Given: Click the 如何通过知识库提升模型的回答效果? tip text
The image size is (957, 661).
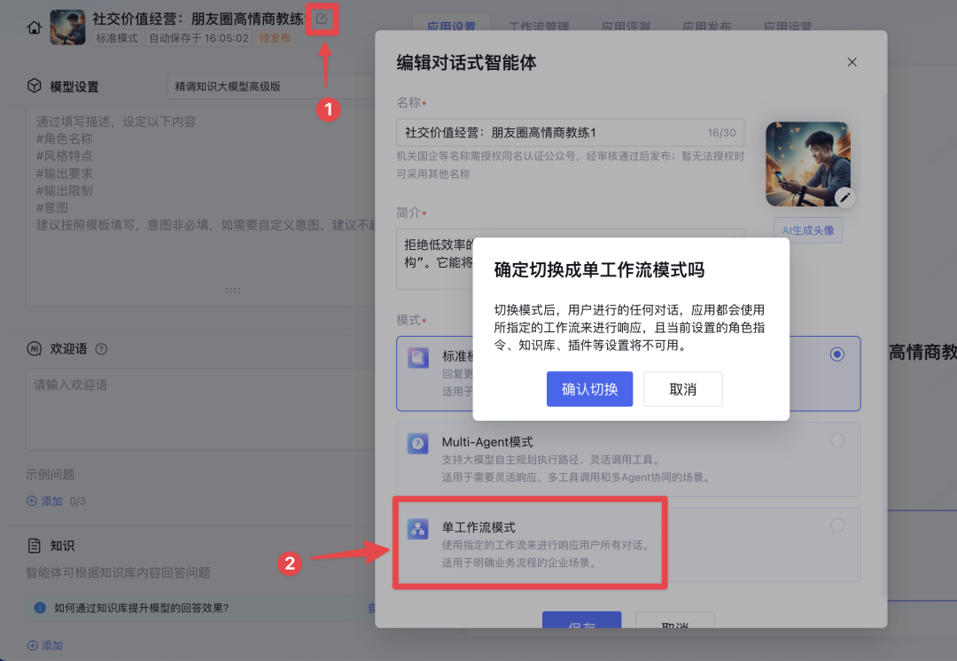Looking at the screenshot, I should coord(142,608).
